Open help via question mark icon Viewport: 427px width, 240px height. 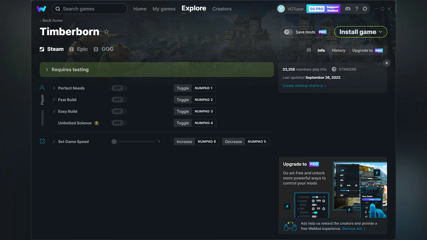pyautogui.click(x=357, y=9)
